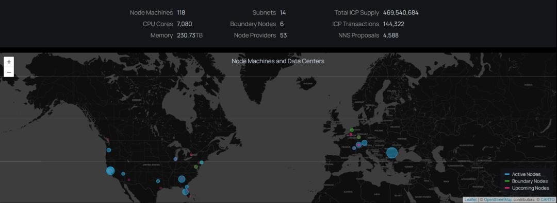Image resolution: width=557 pixels, height=203 pixels.
Task: Click the NNS Proposals value 4,588
Action: click(x=391, y=35)
